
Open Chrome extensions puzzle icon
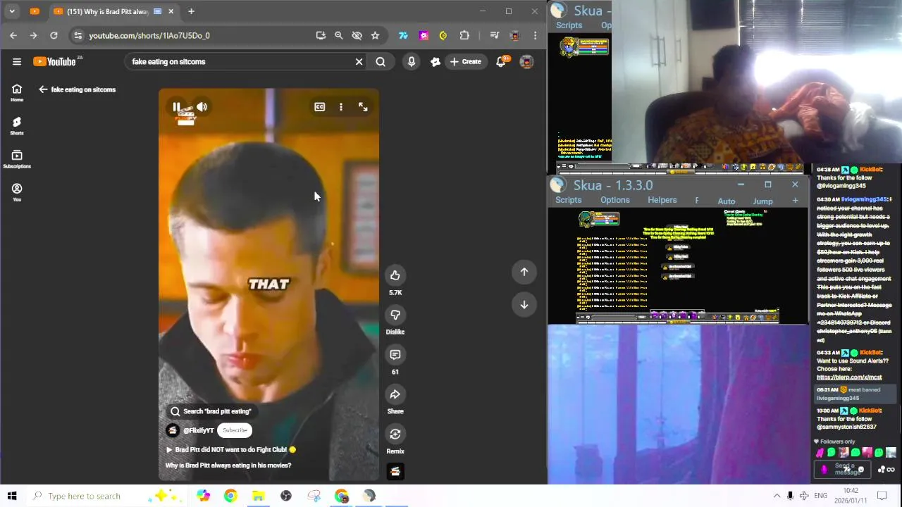(464, 35)
